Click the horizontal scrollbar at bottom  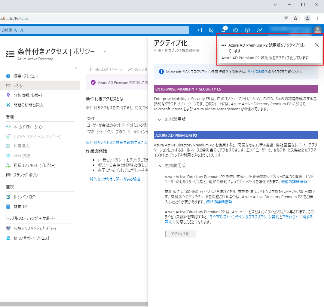click(74, 304)
